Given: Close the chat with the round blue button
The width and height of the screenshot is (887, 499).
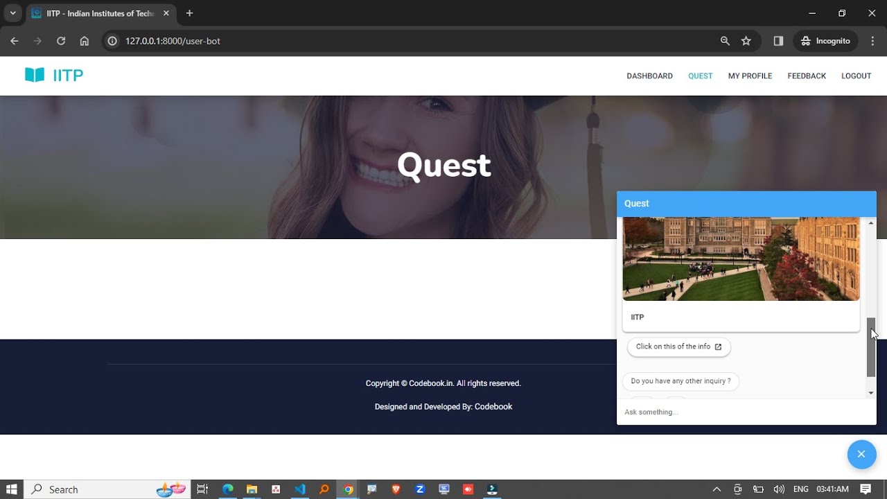Looking at the screenshot, I should coord(861,454).
